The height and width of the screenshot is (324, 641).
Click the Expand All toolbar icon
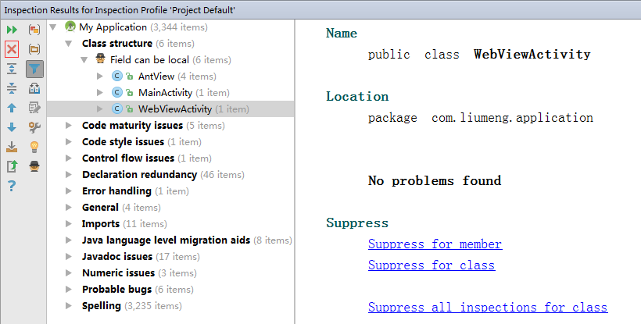(x=12, y=69)
